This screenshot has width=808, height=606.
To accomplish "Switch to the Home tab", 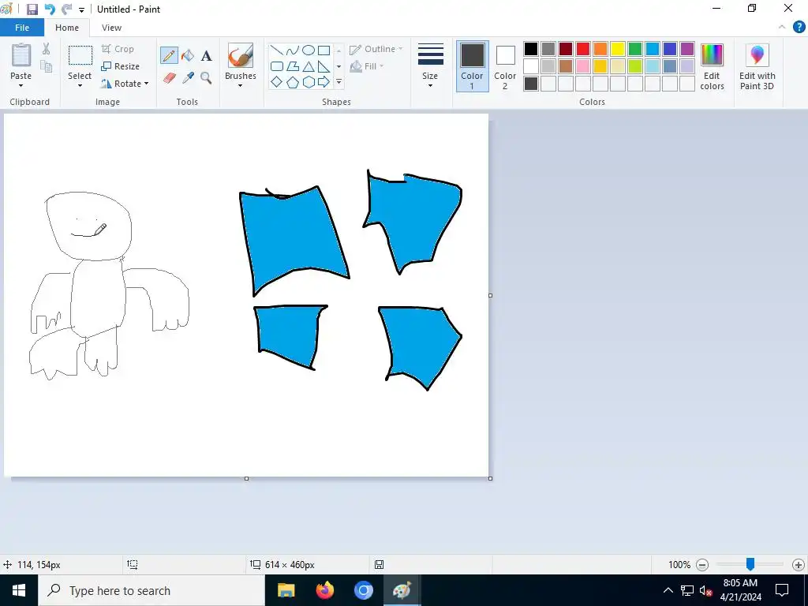I will tap(67, 28).
